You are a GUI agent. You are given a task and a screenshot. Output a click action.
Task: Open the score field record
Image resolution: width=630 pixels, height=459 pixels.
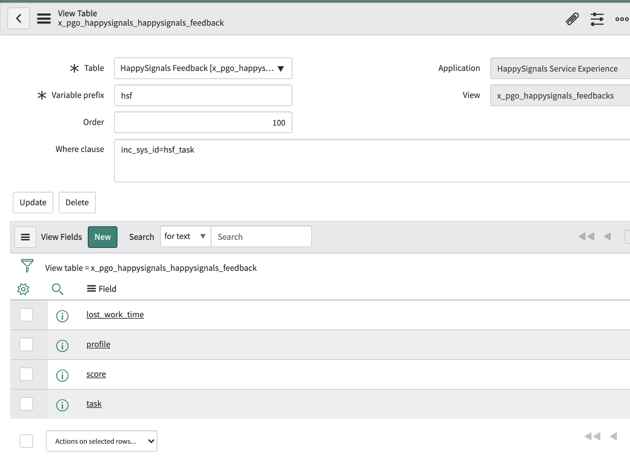pos(96,374)
